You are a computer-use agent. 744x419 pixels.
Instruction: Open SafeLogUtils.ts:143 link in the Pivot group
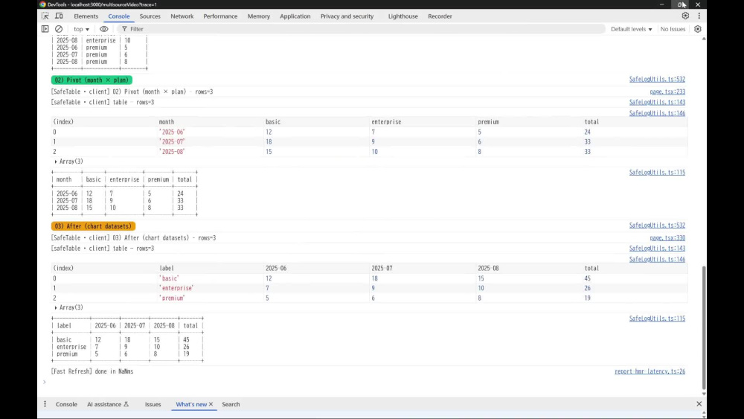pyautogui.click(x=657, y=102)
